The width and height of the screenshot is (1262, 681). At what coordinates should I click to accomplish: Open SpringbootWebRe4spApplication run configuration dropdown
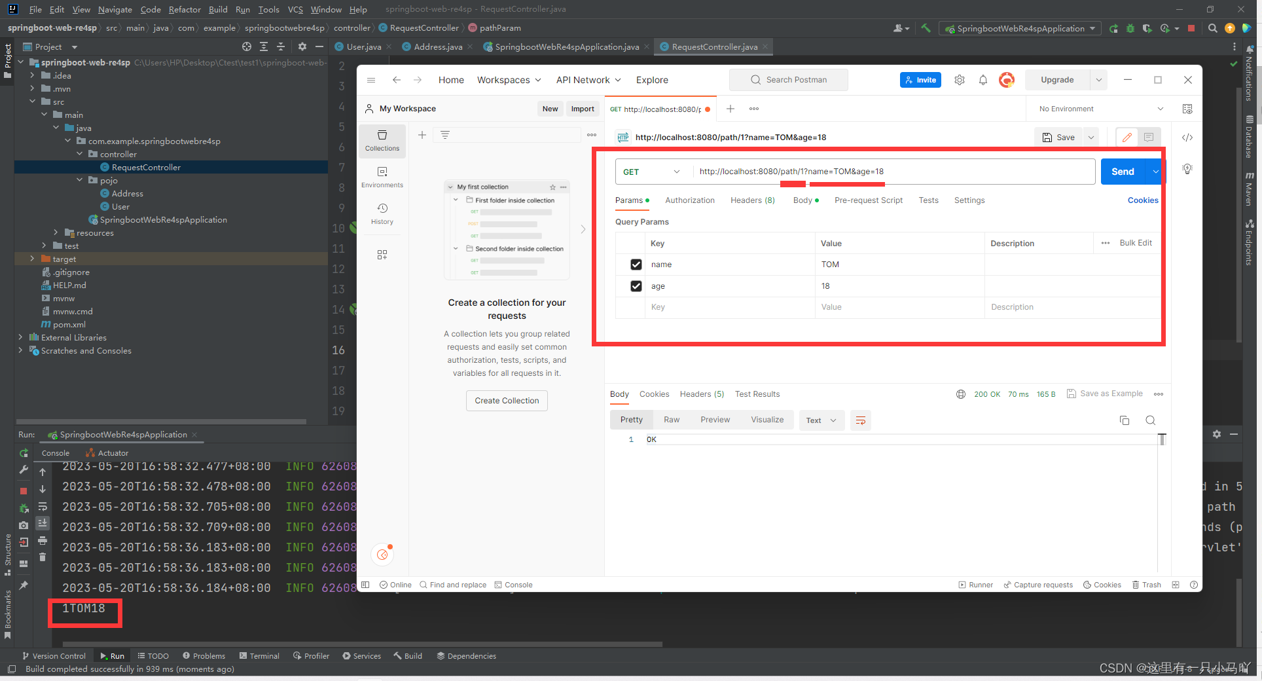1019,28
